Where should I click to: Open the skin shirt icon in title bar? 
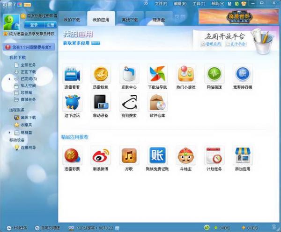(244, 4)
